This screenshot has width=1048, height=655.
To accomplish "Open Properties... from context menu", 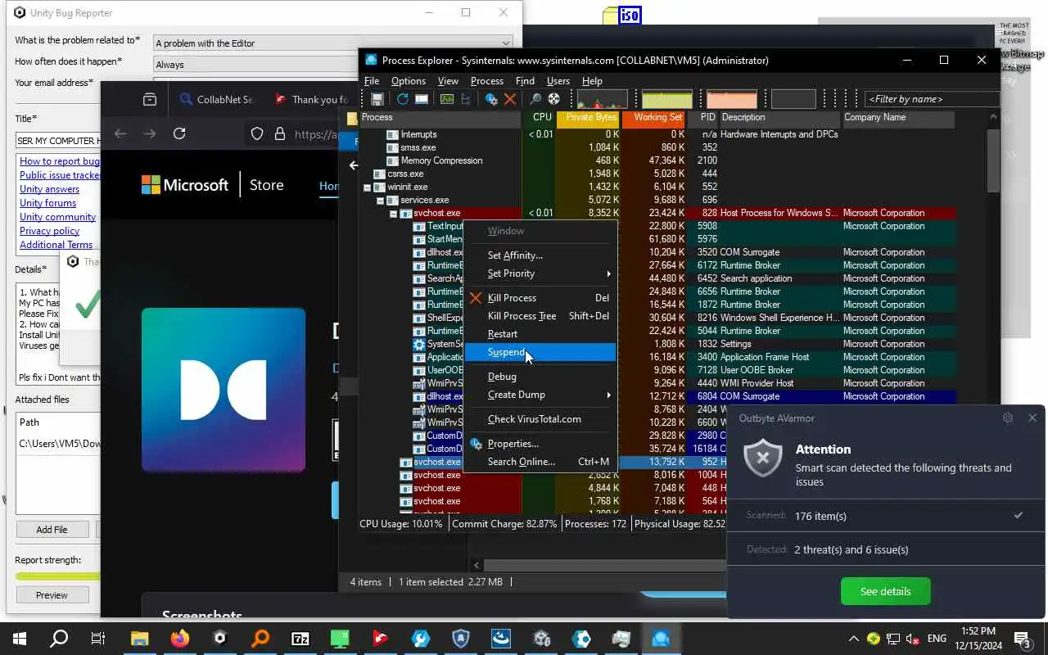I will click(540, 444).
